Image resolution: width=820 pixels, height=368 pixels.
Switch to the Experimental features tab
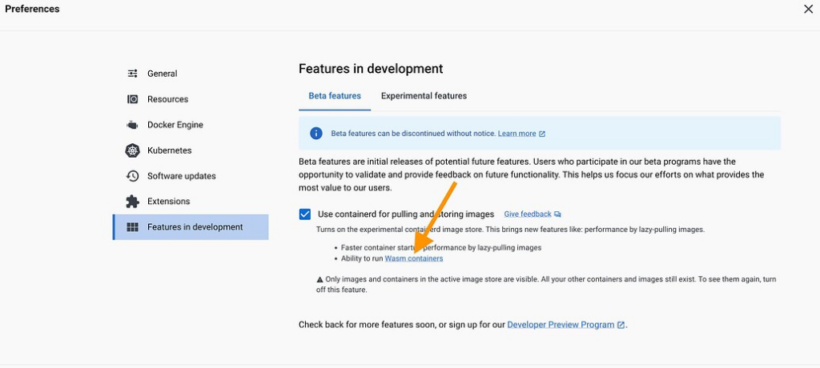[424, 96]
